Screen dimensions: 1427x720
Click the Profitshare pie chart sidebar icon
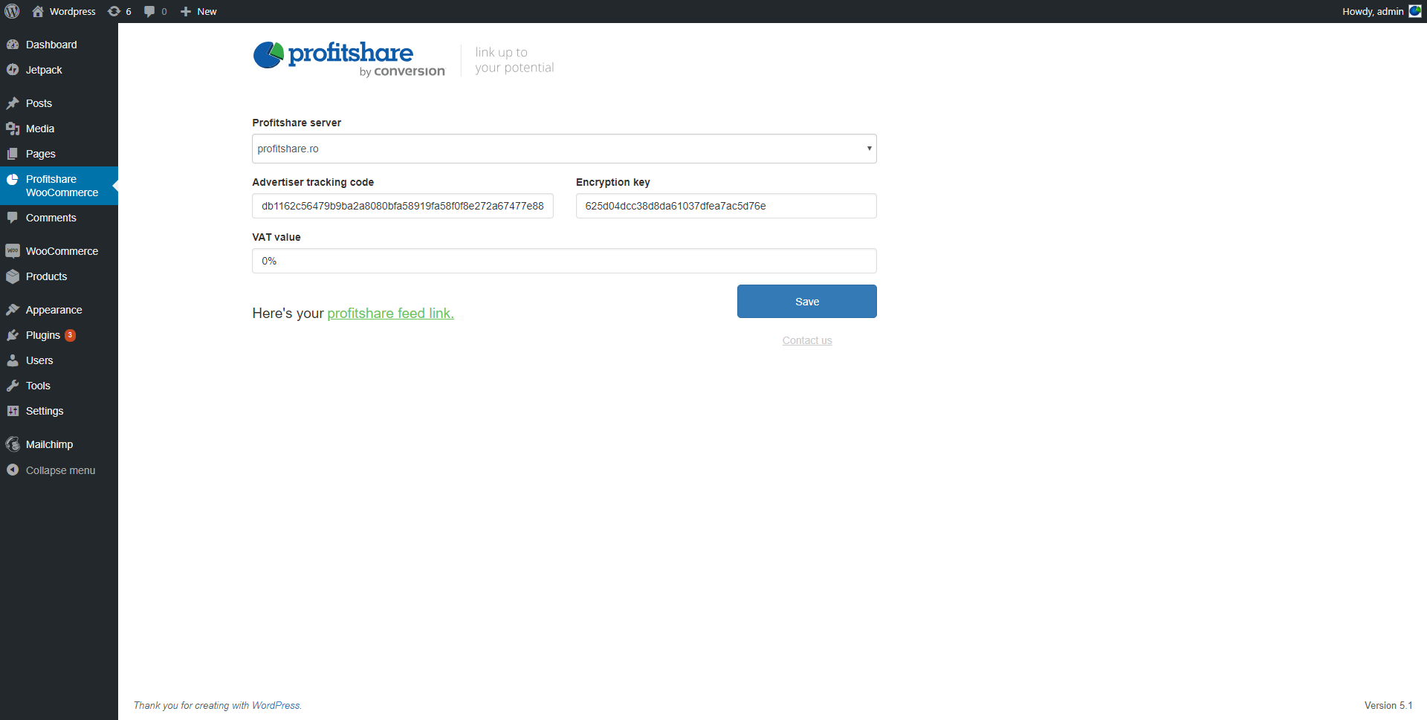pyautogui.click(x=13, y=179)
